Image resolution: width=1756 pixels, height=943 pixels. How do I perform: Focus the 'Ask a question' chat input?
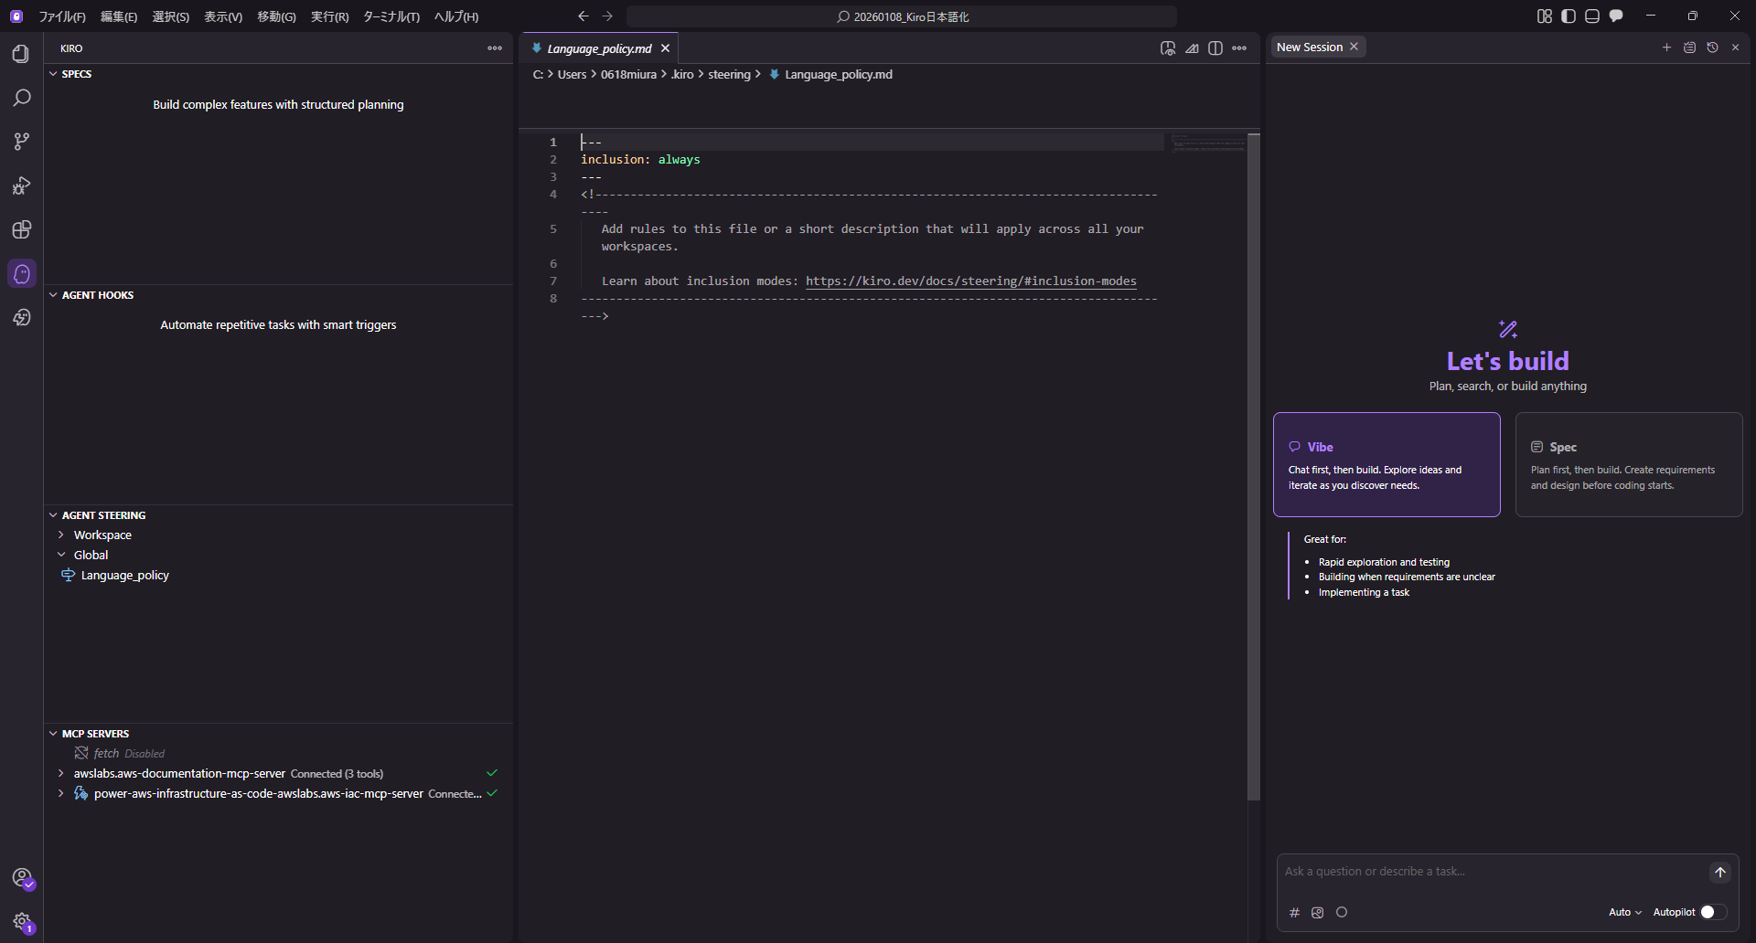pos(1491,872)
